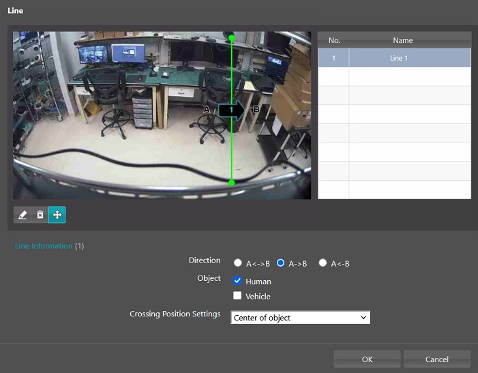Open the Crossing Position Settings dropdown

tap(300, 318)
